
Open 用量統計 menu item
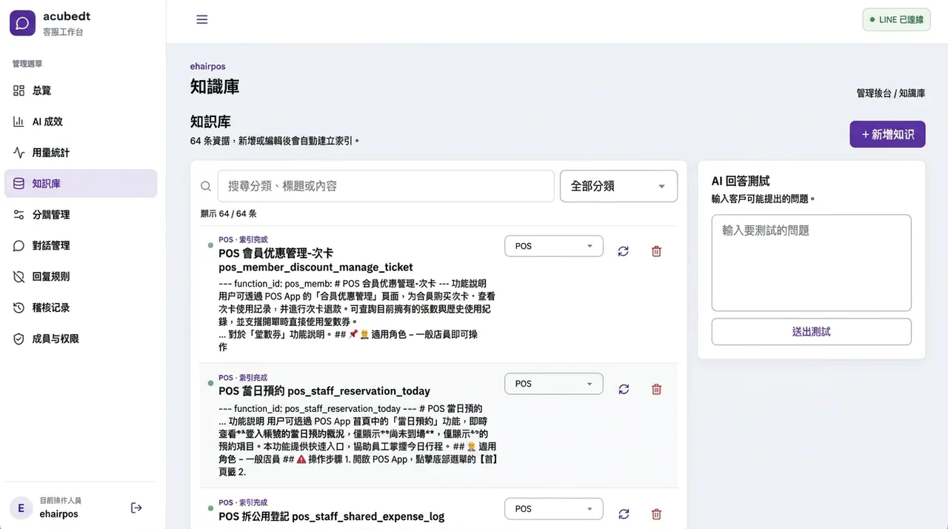pos(81,153)
